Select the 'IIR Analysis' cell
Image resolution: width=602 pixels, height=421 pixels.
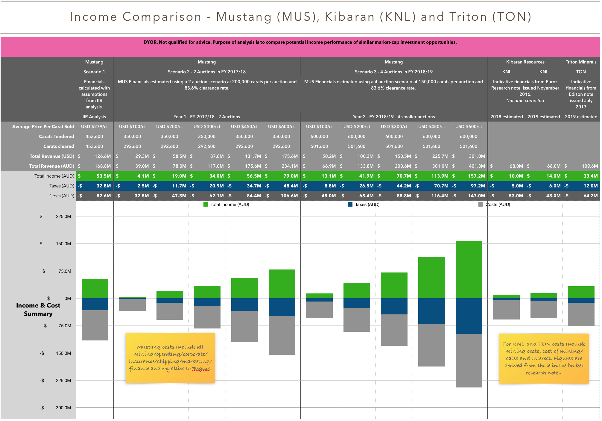[x=94, y=117]
